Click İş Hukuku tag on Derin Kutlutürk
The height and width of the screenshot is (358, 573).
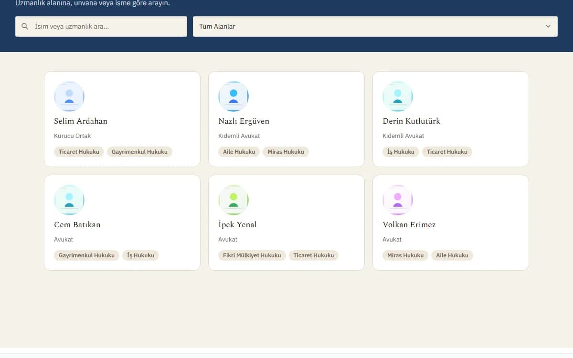click(401, 152)
